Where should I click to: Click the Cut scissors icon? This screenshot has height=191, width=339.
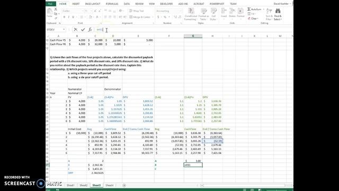56,10
